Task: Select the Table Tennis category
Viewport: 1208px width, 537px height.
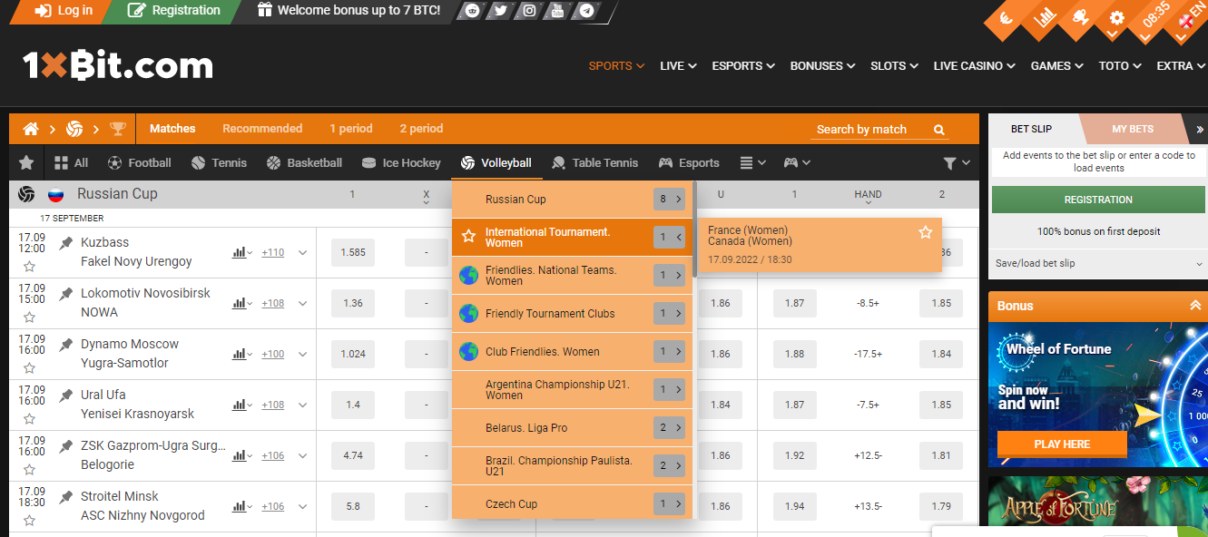Action: coord(595,162)
